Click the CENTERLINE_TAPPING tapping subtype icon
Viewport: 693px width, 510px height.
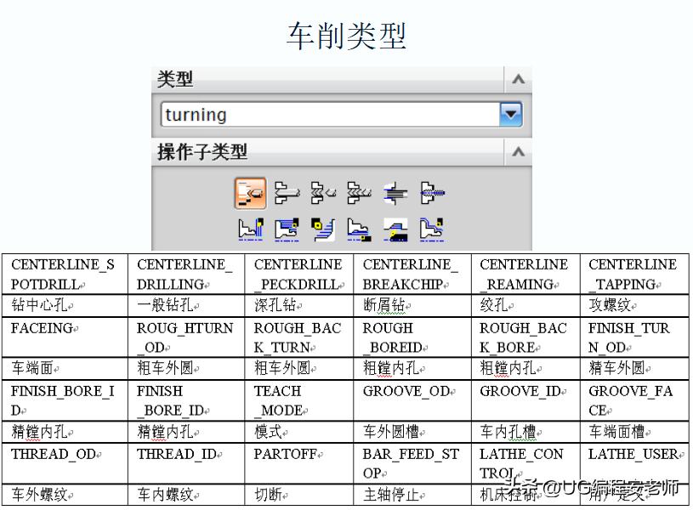431,192
